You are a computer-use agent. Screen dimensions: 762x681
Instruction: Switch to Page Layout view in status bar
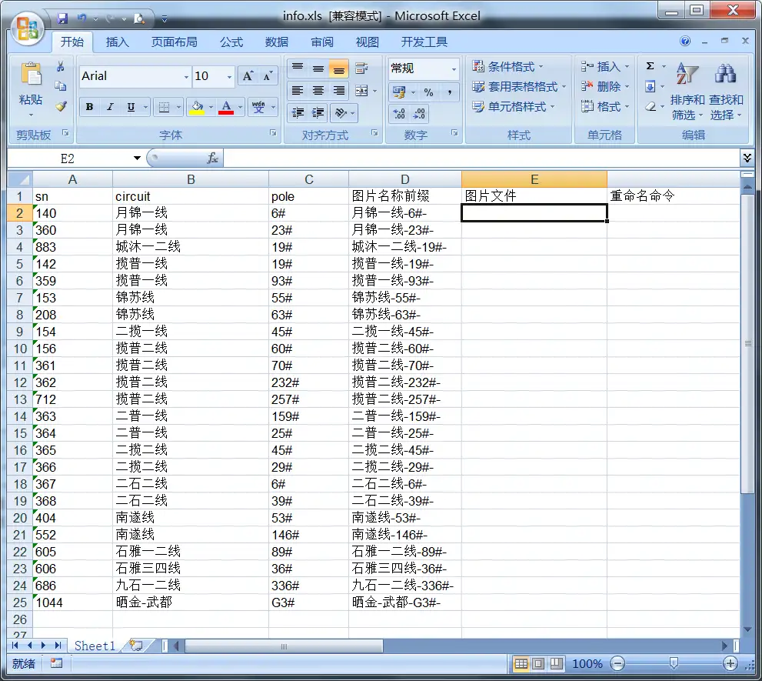[538, 663]
